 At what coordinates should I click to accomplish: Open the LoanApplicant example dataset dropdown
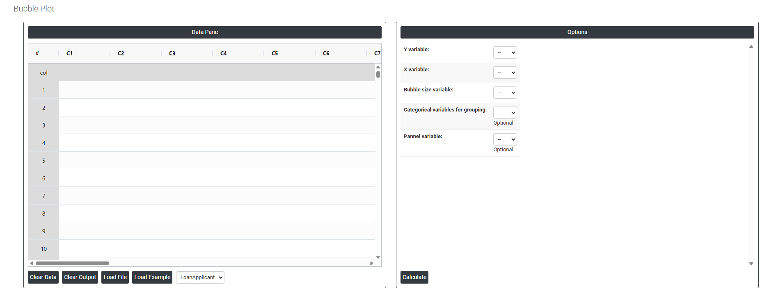point(200,277)
